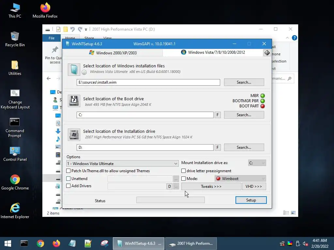Click browse button for Unattend file

(176, 179)
